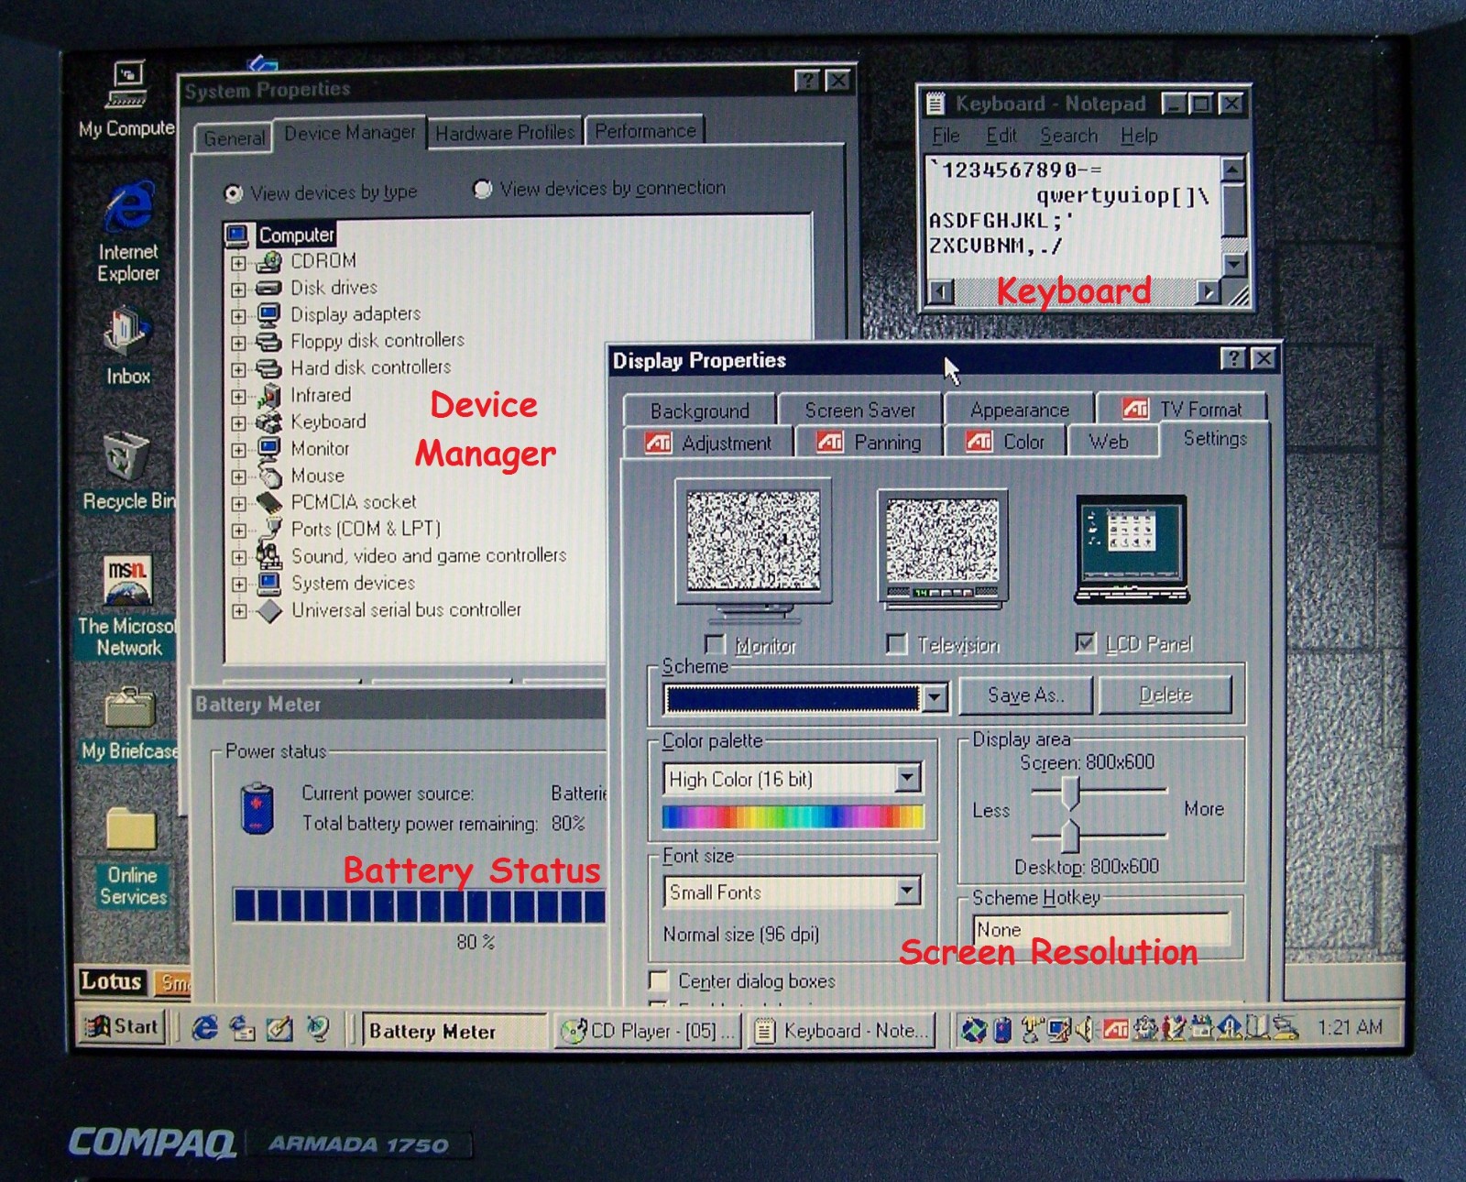Click the Internet Explorer quick launch icon
This screenshot has width=1466, height=1182.
pos(204,1028)
